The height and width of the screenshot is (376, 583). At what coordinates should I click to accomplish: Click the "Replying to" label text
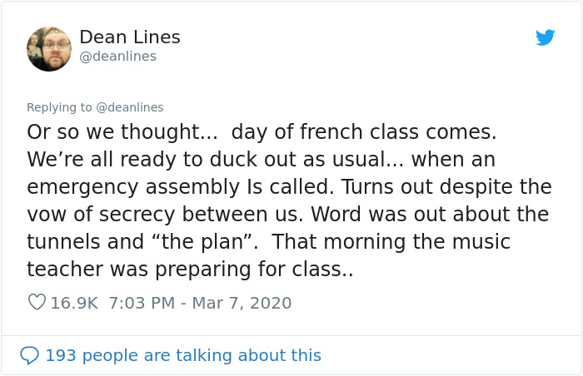tap(59, 107)
